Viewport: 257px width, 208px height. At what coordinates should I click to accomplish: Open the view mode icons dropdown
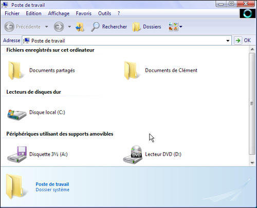175,27
